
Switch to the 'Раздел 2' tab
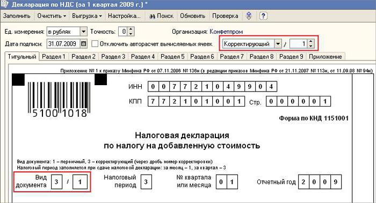(83, 57)
